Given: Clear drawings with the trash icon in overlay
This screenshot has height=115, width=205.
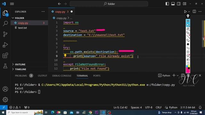Looking at the screenshot, I should 188,52.
